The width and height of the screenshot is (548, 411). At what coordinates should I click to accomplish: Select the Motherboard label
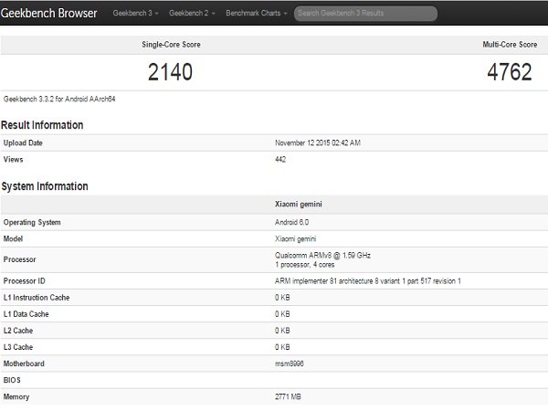24,364
